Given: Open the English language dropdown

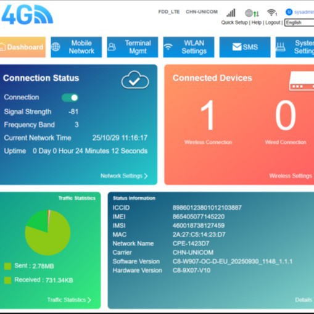Looking at the screenshot, I should click(x=299, y=23).
